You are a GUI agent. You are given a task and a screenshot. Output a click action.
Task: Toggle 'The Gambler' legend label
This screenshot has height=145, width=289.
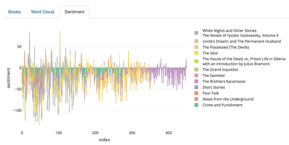[x=214, y=76]
